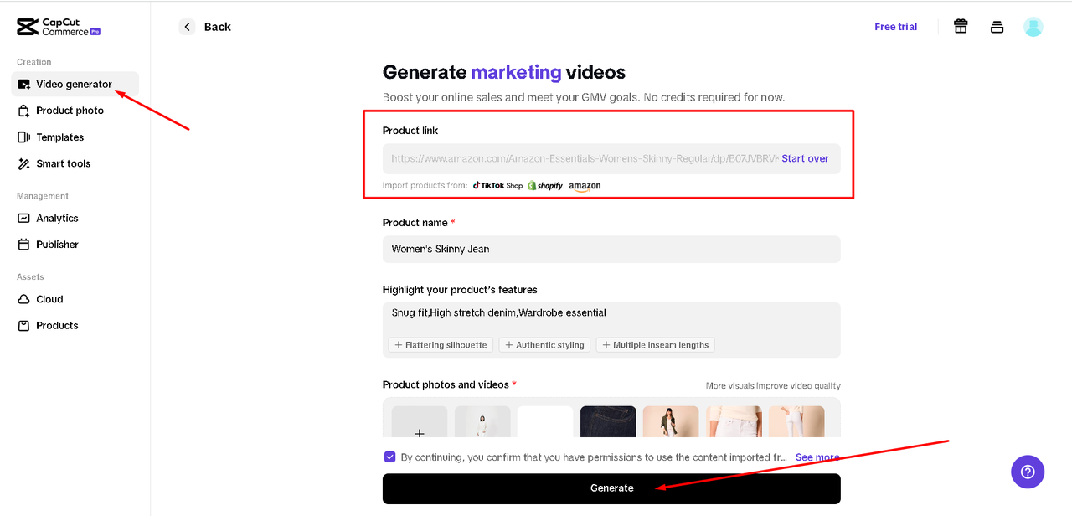Screen dimensions: 1072x516
Task: Select Shopify import source
Action: [x=544, y=186]
